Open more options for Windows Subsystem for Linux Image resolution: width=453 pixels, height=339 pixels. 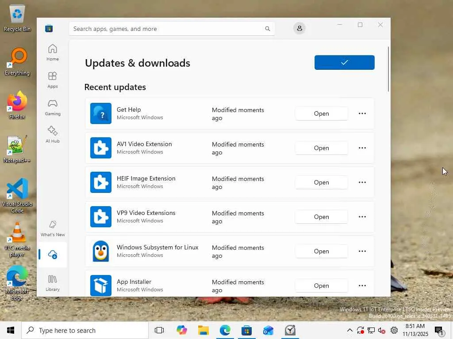(x=362, y=251)
